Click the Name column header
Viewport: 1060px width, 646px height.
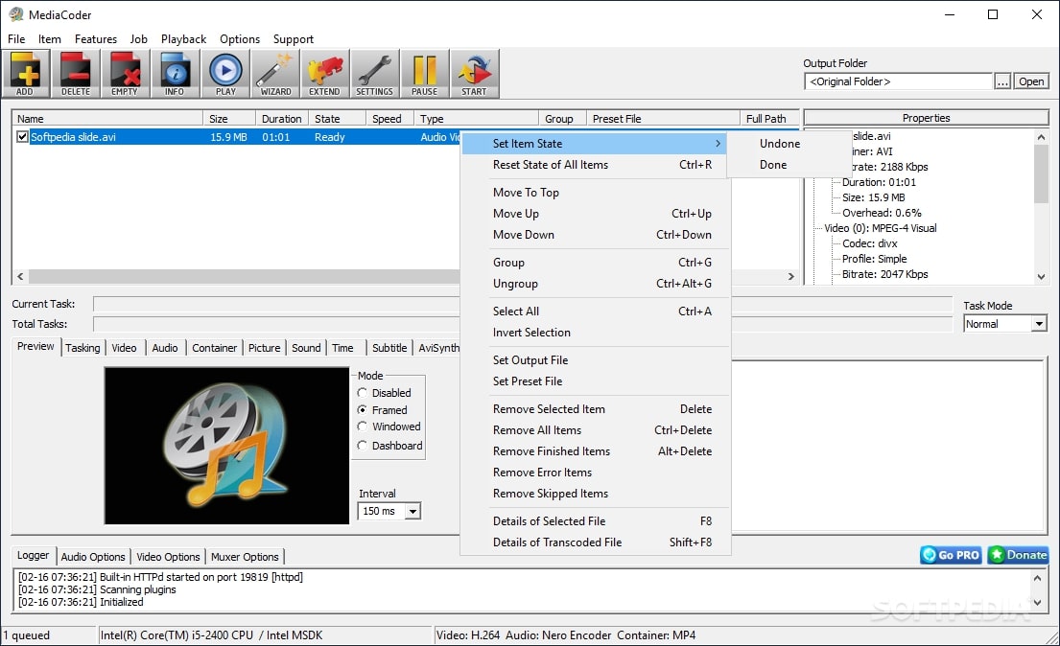tap(108, 118)
